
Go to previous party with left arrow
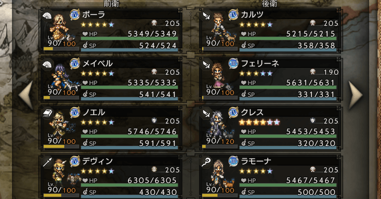(26, 95)
